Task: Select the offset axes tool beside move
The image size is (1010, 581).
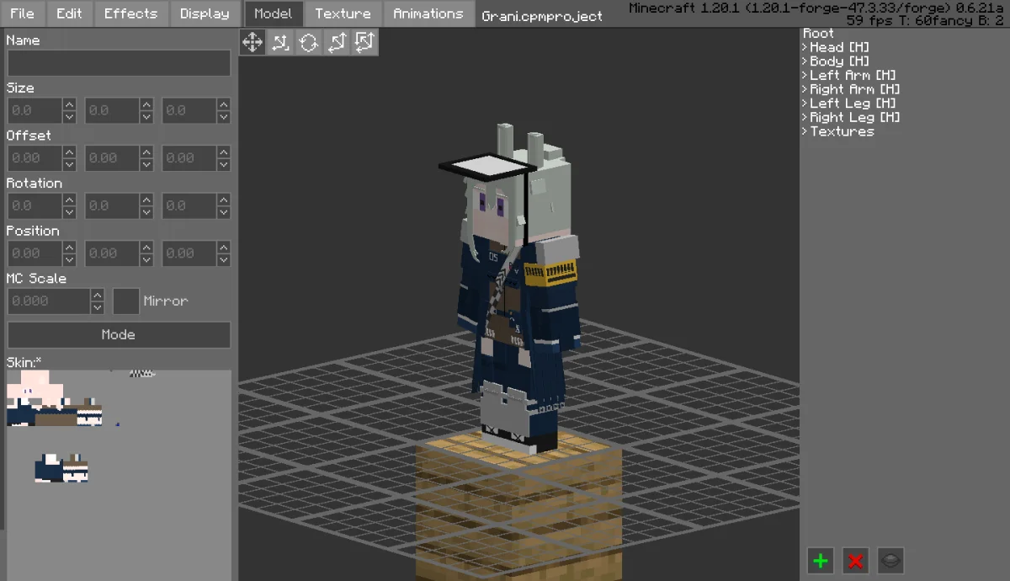Action: point(281,43)
